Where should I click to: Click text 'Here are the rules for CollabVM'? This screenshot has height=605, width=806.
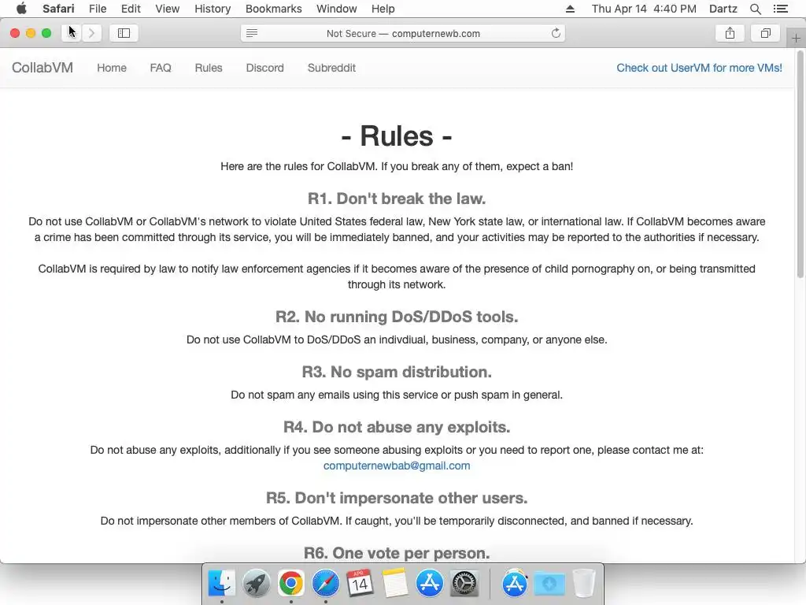tap(298, 166)
